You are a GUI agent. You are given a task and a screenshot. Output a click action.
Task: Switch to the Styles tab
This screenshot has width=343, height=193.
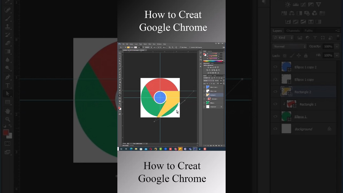coord(212,63)
